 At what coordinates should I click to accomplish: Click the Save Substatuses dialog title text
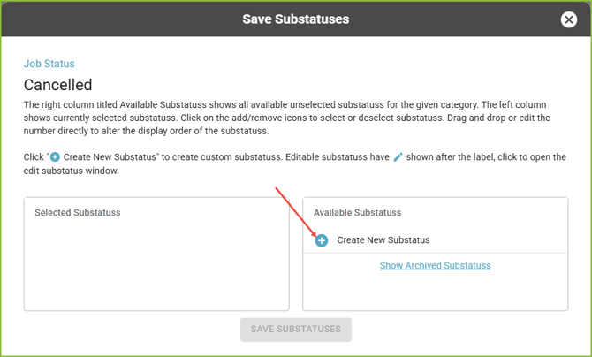(x=296, y=19)
